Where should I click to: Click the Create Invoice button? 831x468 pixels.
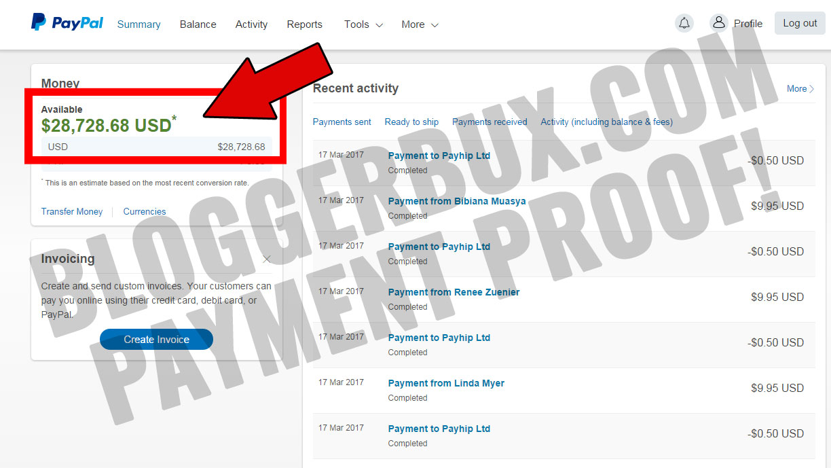pos(156,340)
